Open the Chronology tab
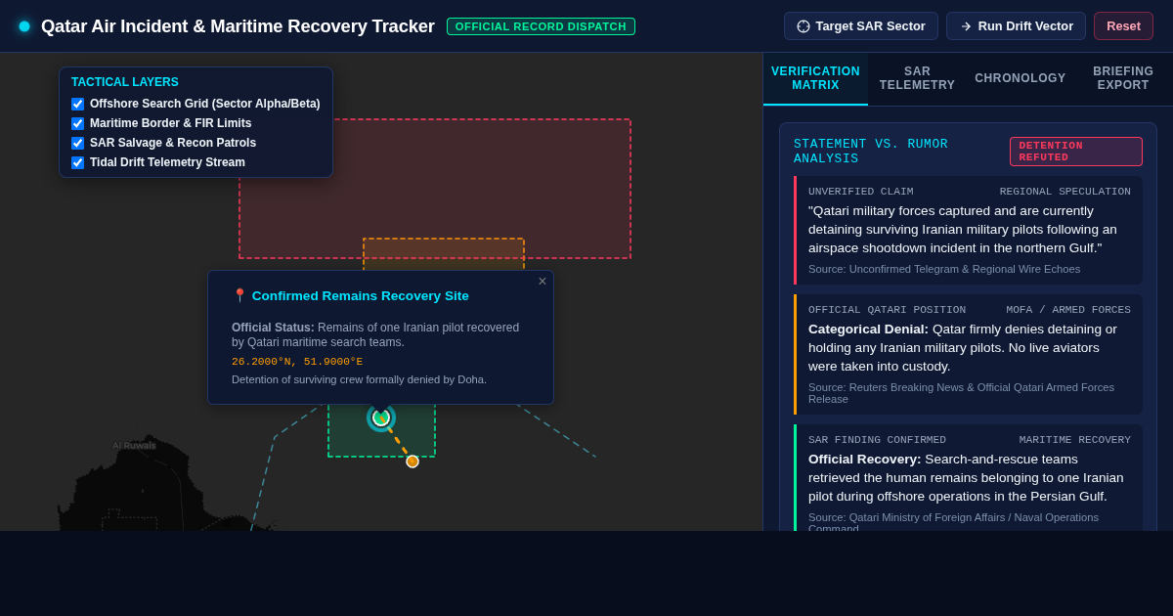The height and width of the screenshot is (616, 1173). [1020, 78]
